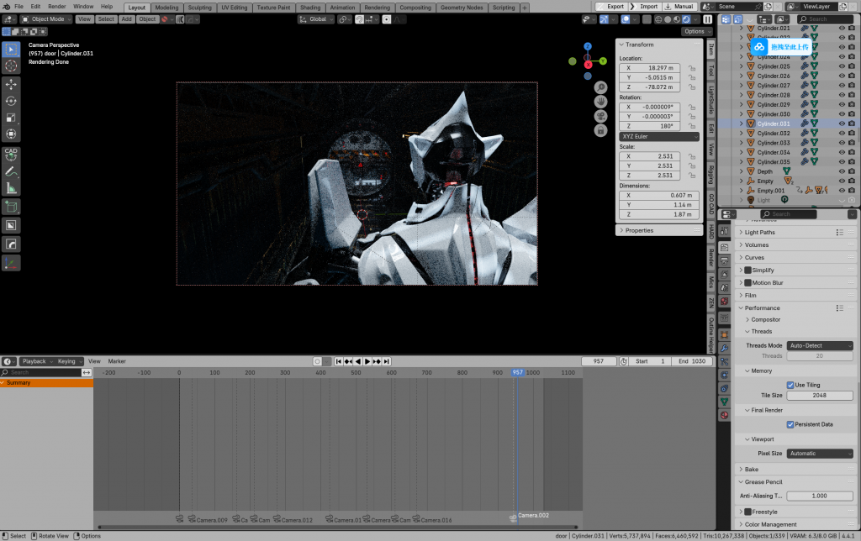Click the Export button
Viewport: 861px width, 541px height.
coord(612,7)
